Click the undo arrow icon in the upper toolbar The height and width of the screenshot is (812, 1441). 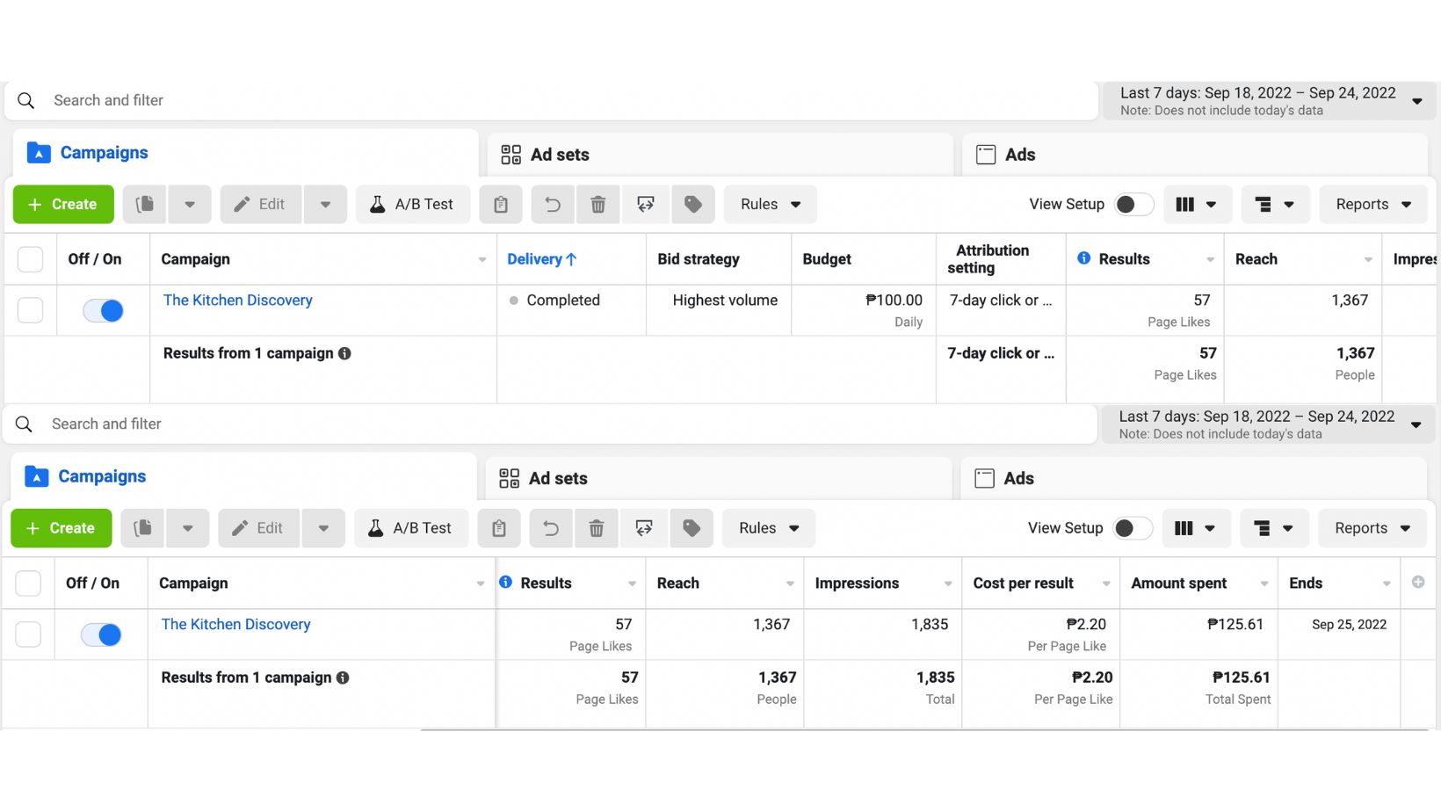point(552,205)
